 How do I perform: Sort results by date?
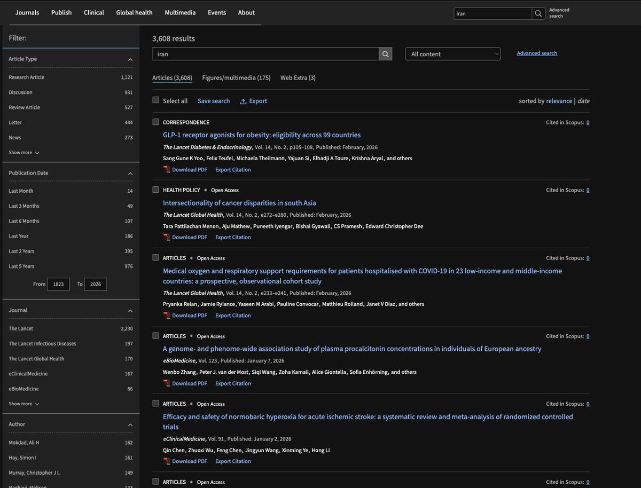tap(583, 101)
